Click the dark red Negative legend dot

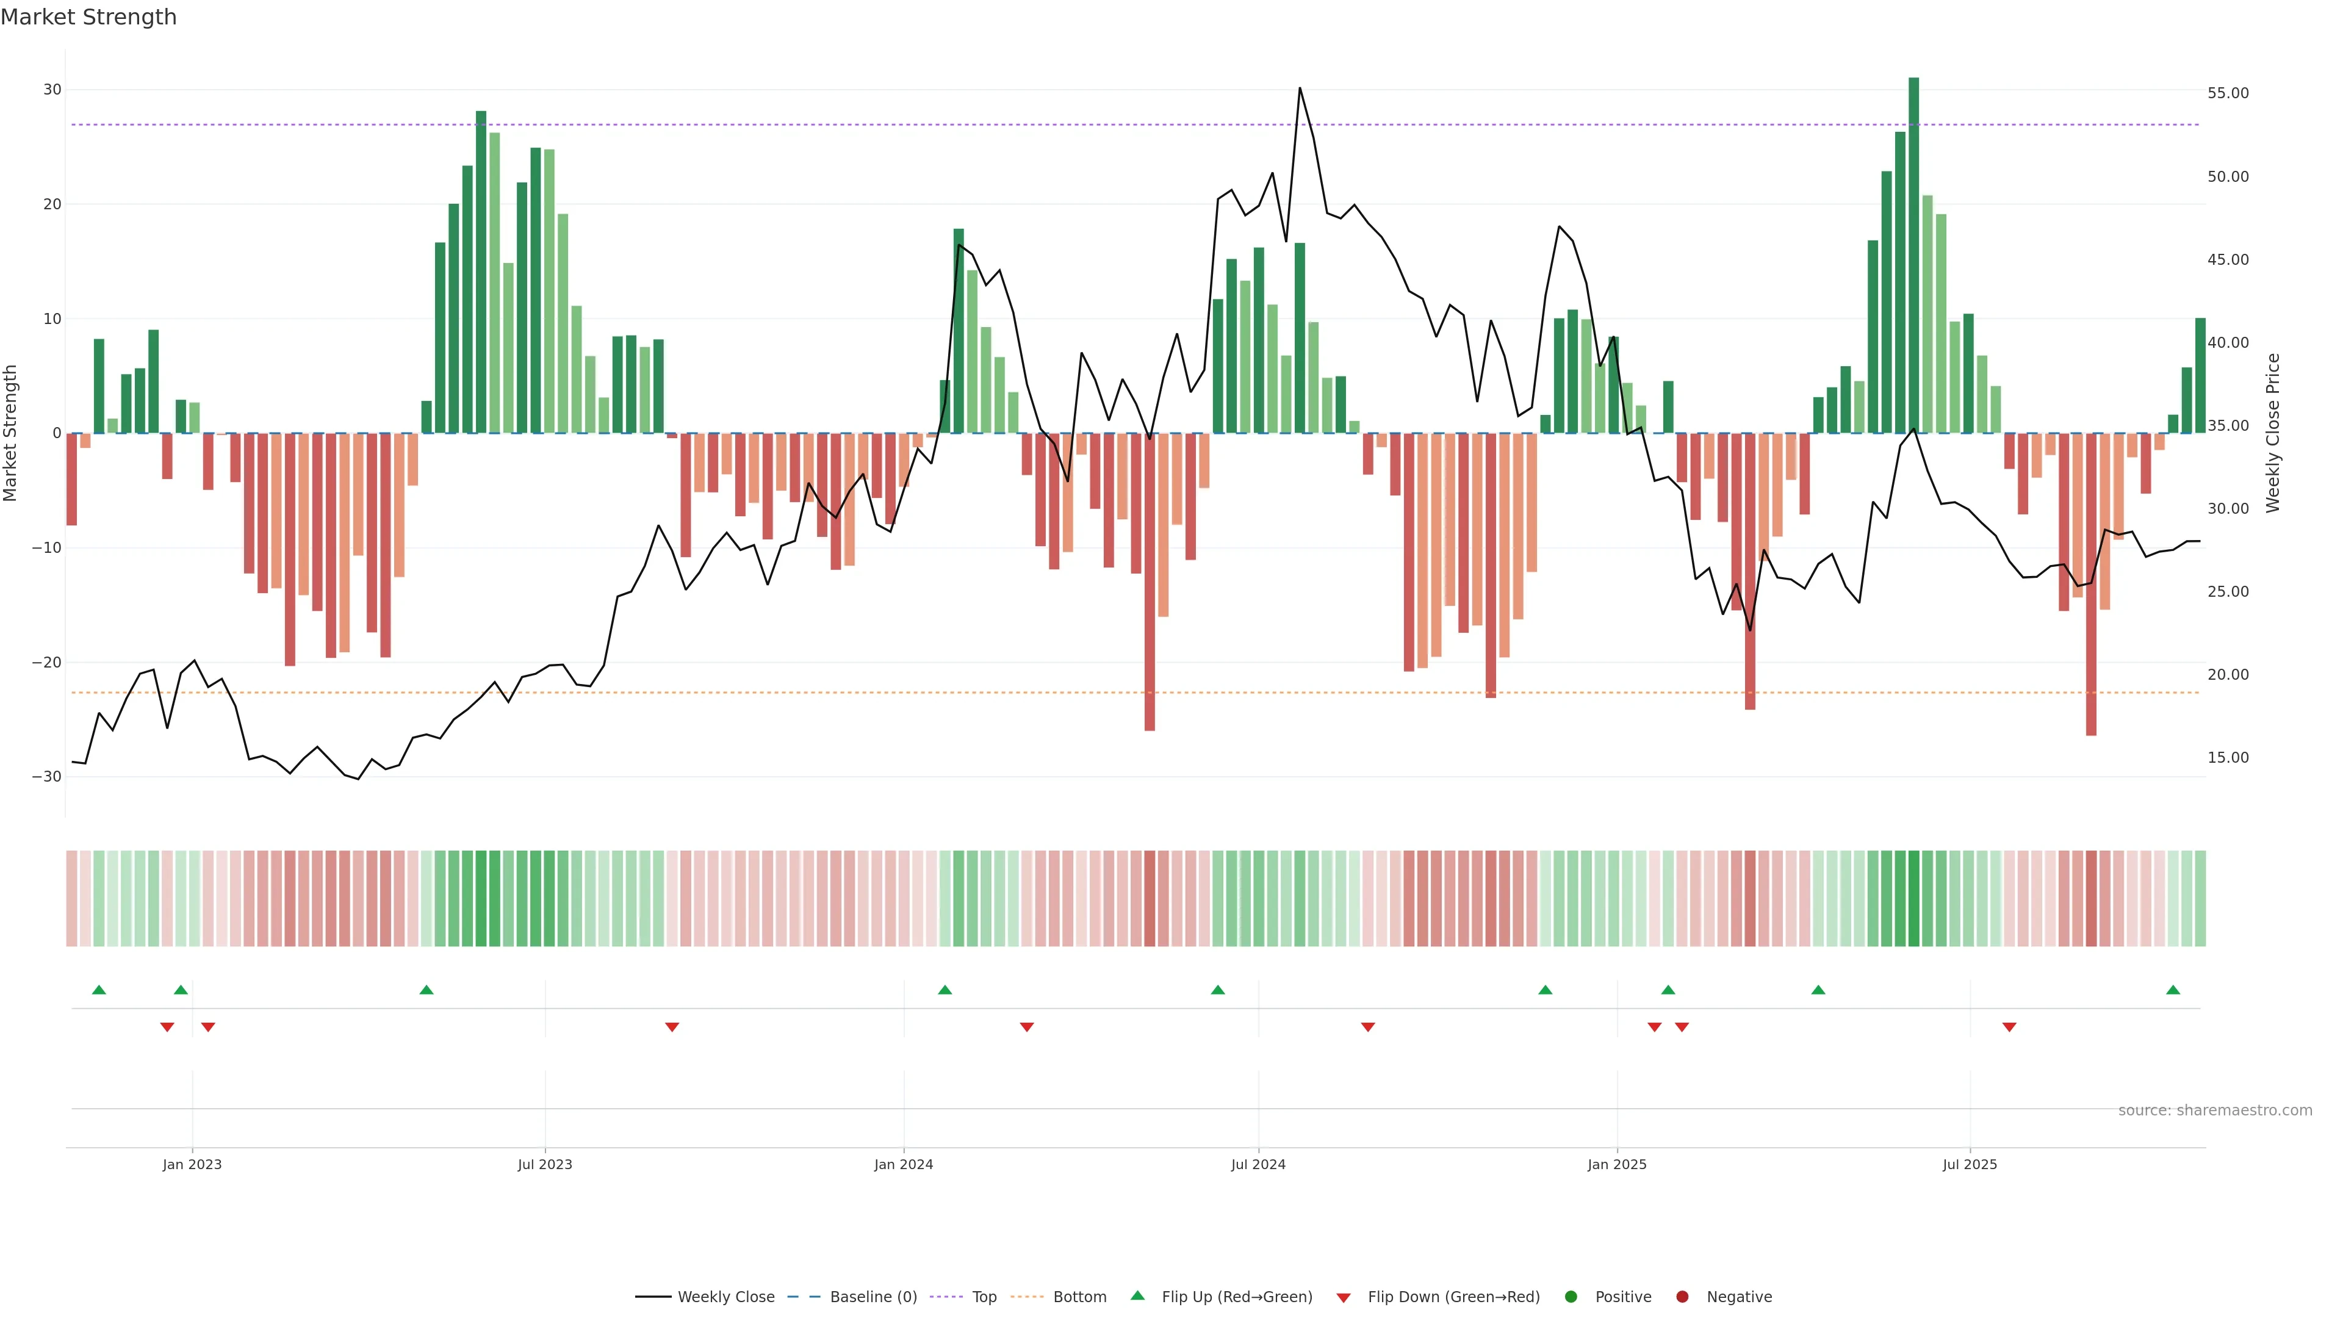(1682, 1297)
